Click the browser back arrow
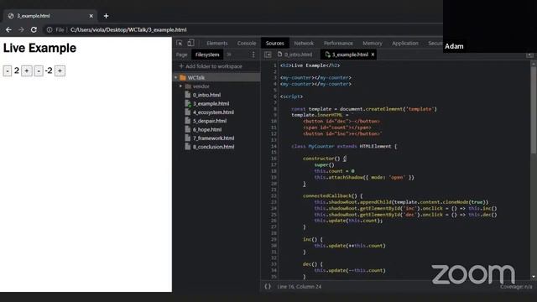This screenshot has width=537, height=302. click(x=8, y=30)
